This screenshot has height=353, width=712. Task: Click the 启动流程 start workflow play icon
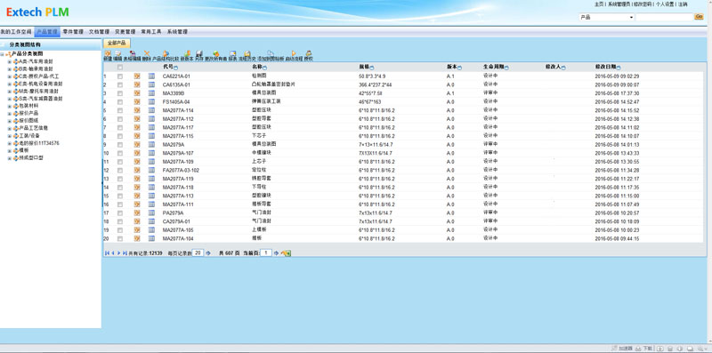[x=294, y=53]
